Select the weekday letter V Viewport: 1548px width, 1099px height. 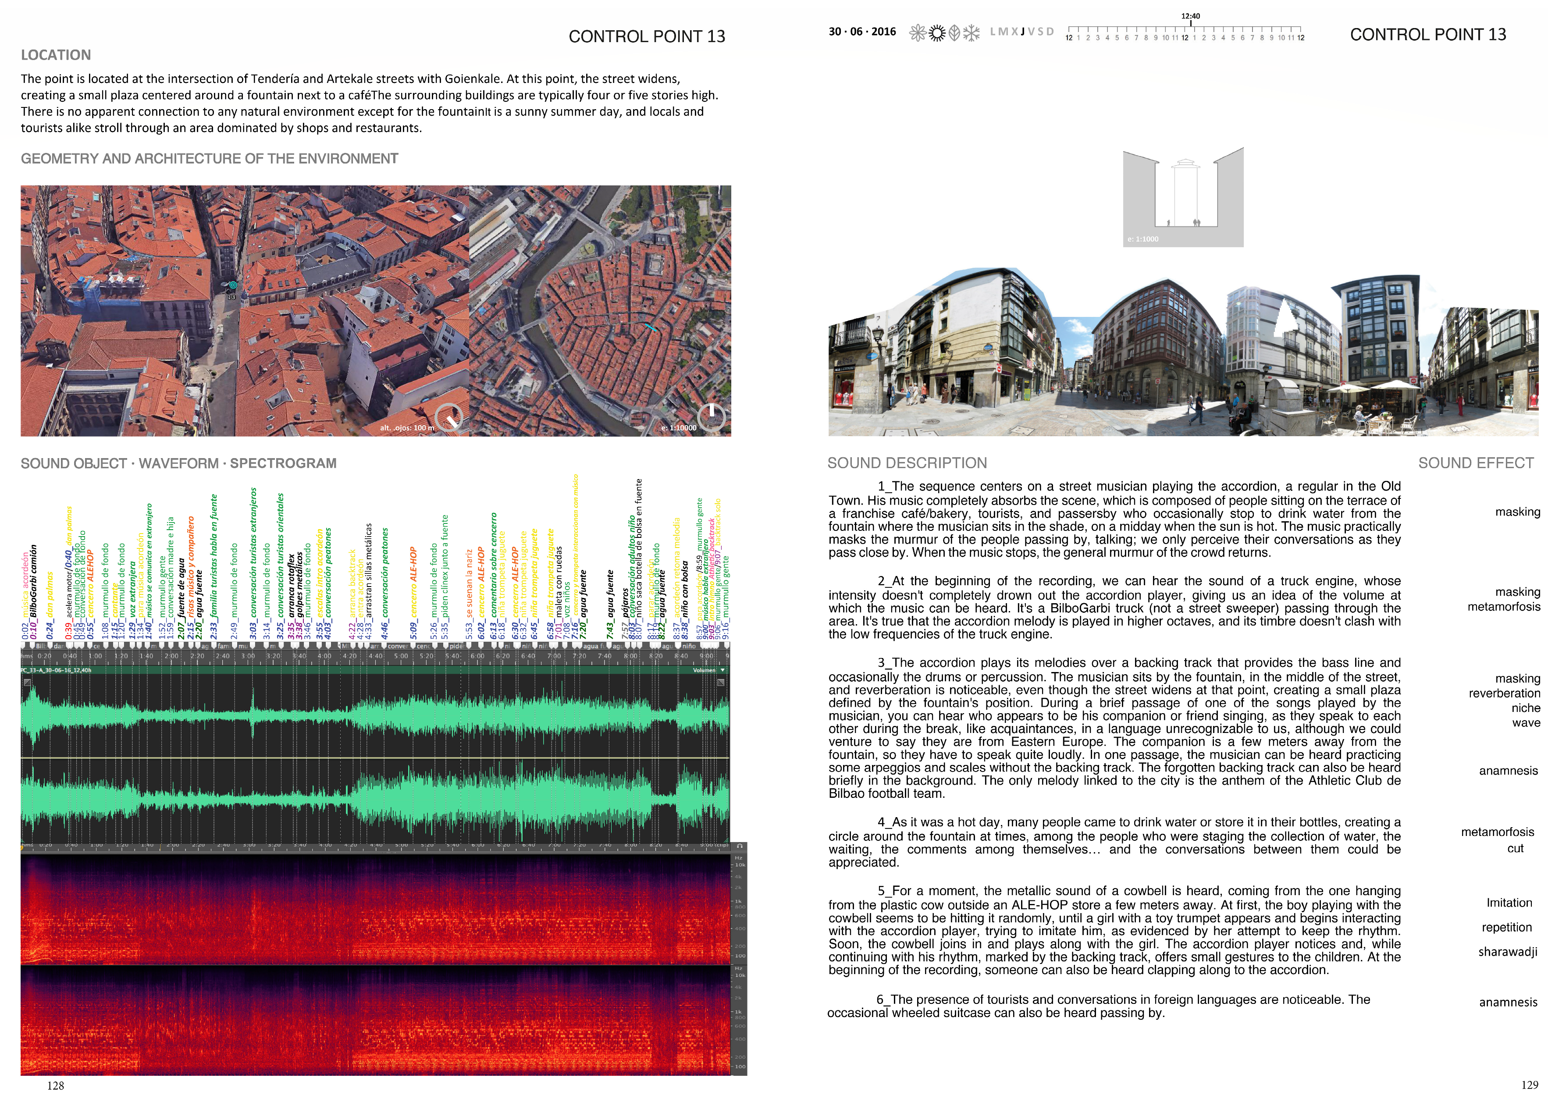click(x=1031, y=31)
